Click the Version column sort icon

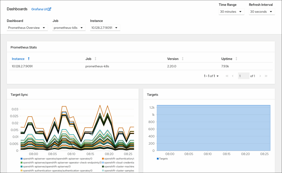click(x=183, y=59)
